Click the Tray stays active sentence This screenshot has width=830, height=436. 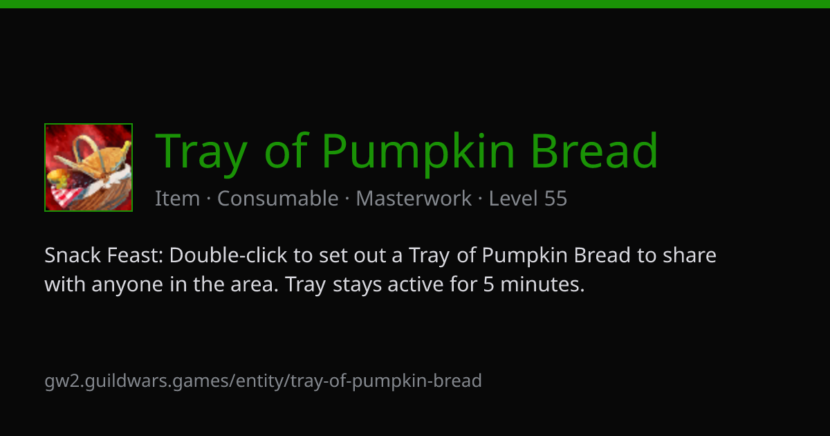pyautogui.click(x=435, y=284)
